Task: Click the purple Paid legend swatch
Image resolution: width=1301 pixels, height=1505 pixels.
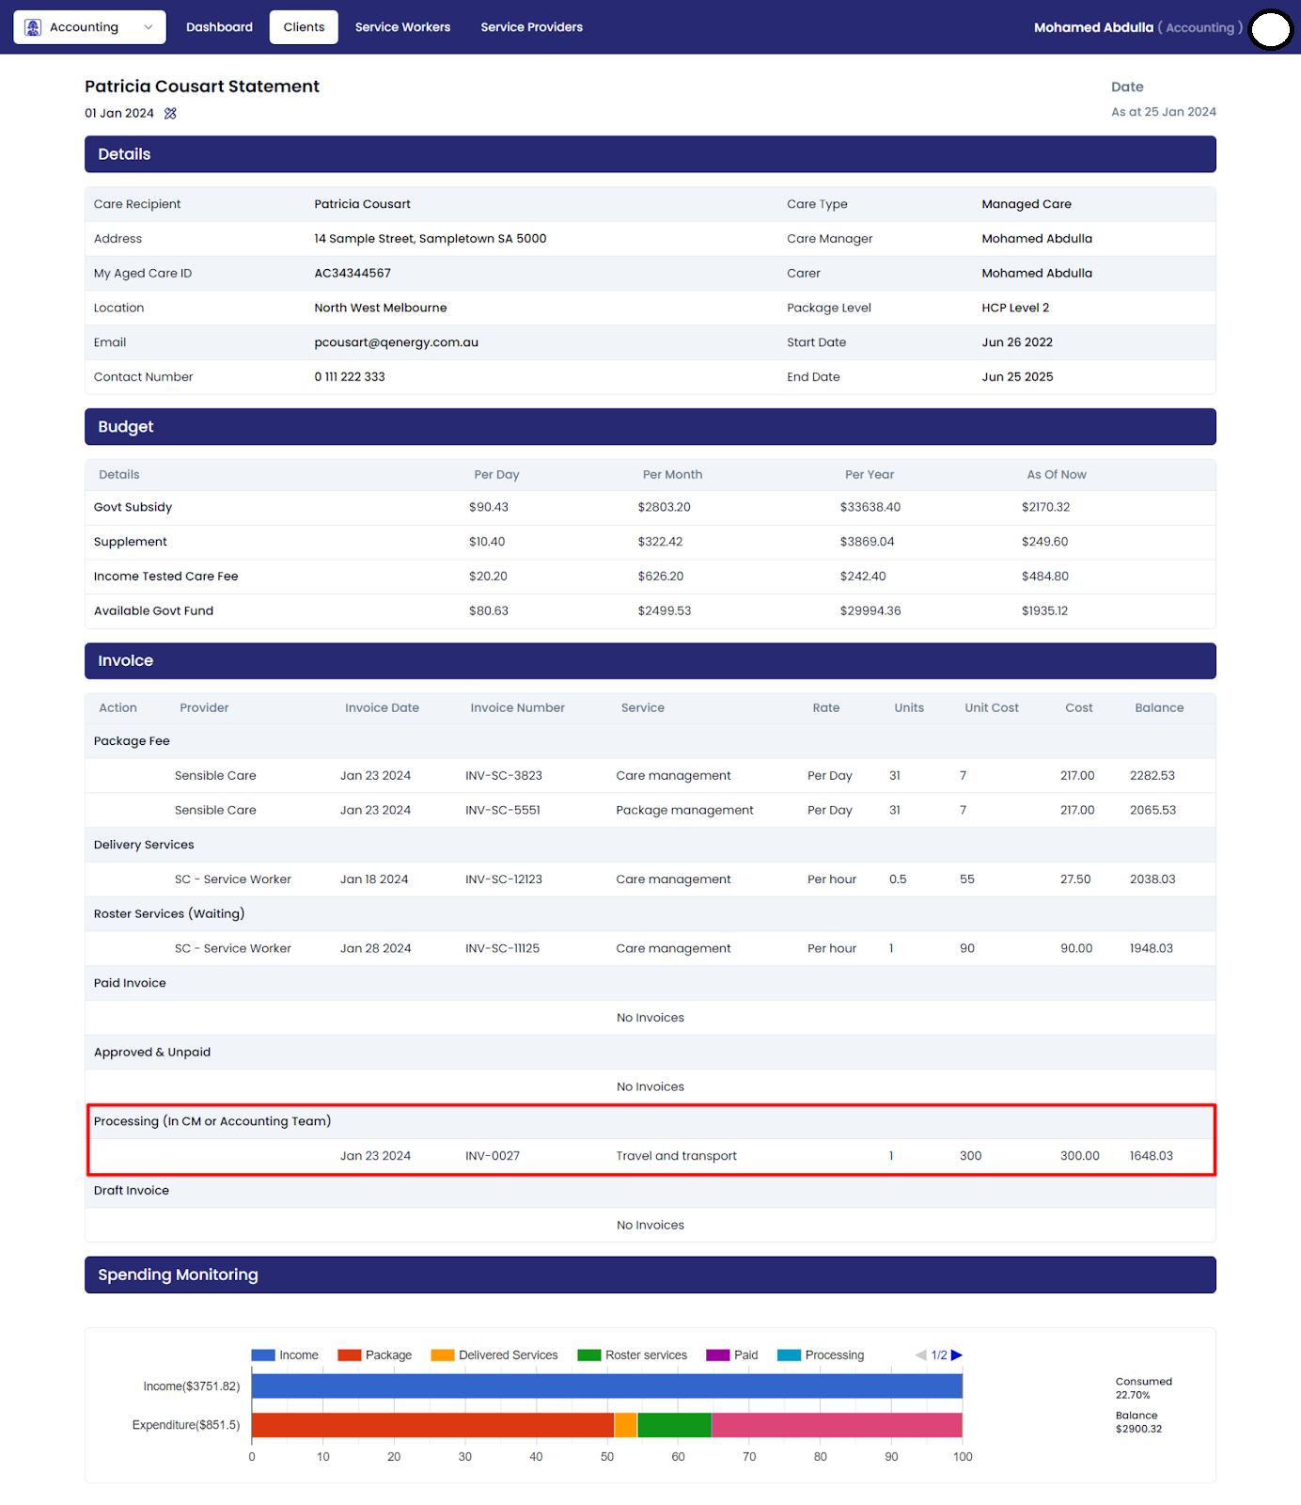Action: point(718,1355)
